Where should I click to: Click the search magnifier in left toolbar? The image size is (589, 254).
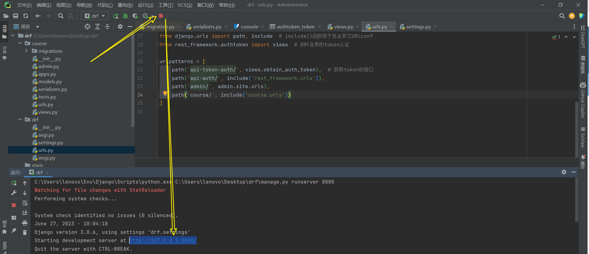click(61, 16)
